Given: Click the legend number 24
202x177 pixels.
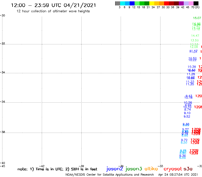Looking at the screenshot, I should 153,7.
